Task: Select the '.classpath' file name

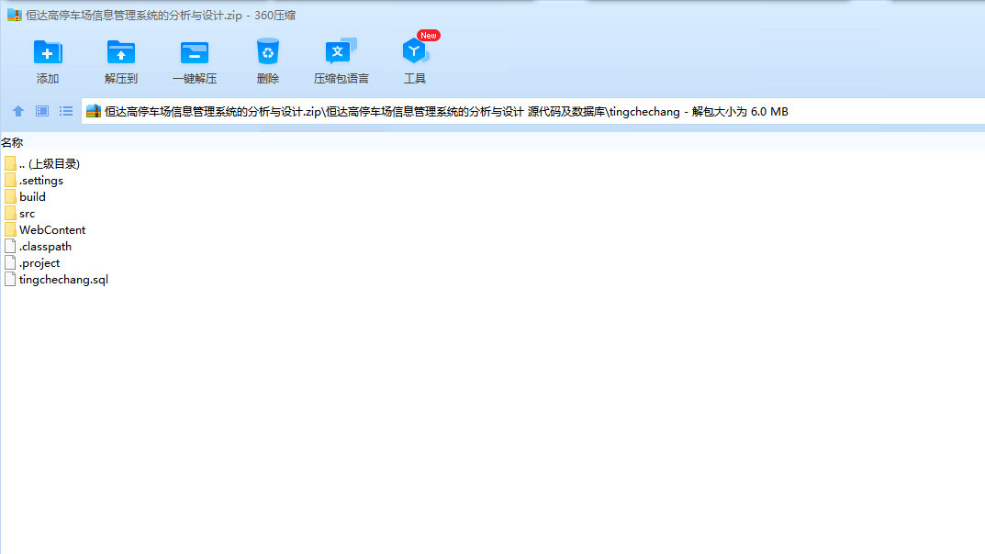Action: [45, 247]
